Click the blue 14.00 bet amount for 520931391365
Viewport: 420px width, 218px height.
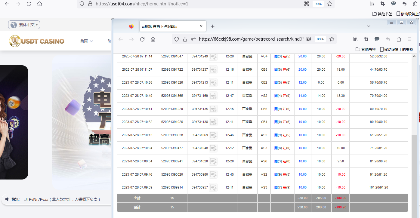point(302,96)
